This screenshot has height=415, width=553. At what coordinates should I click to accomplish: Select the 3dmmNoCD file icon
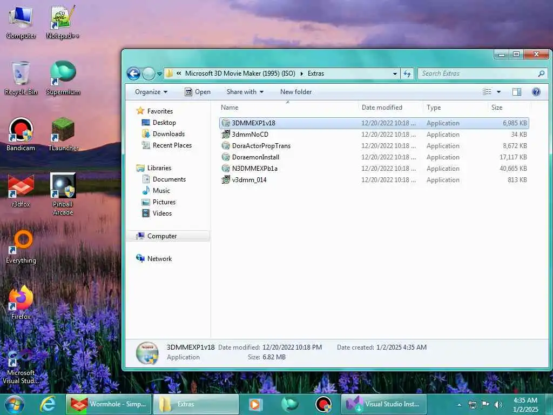[226, 135]
